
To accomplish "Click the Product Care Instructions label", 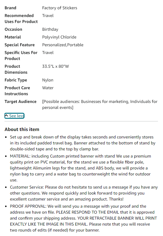I will 17,91.
